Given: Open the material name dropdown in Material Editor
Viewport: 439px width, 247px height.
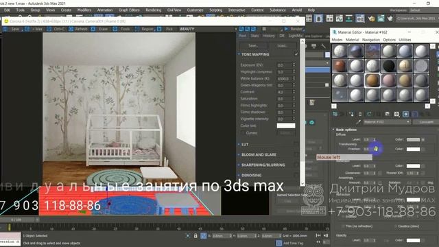Looking at the screenshot, I should click(408, 122).
